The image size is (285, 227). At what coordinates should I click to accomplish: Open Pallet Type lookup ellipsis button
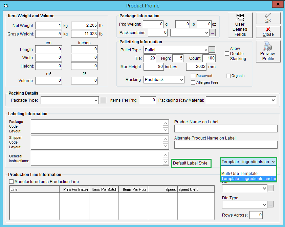[212, 50]
